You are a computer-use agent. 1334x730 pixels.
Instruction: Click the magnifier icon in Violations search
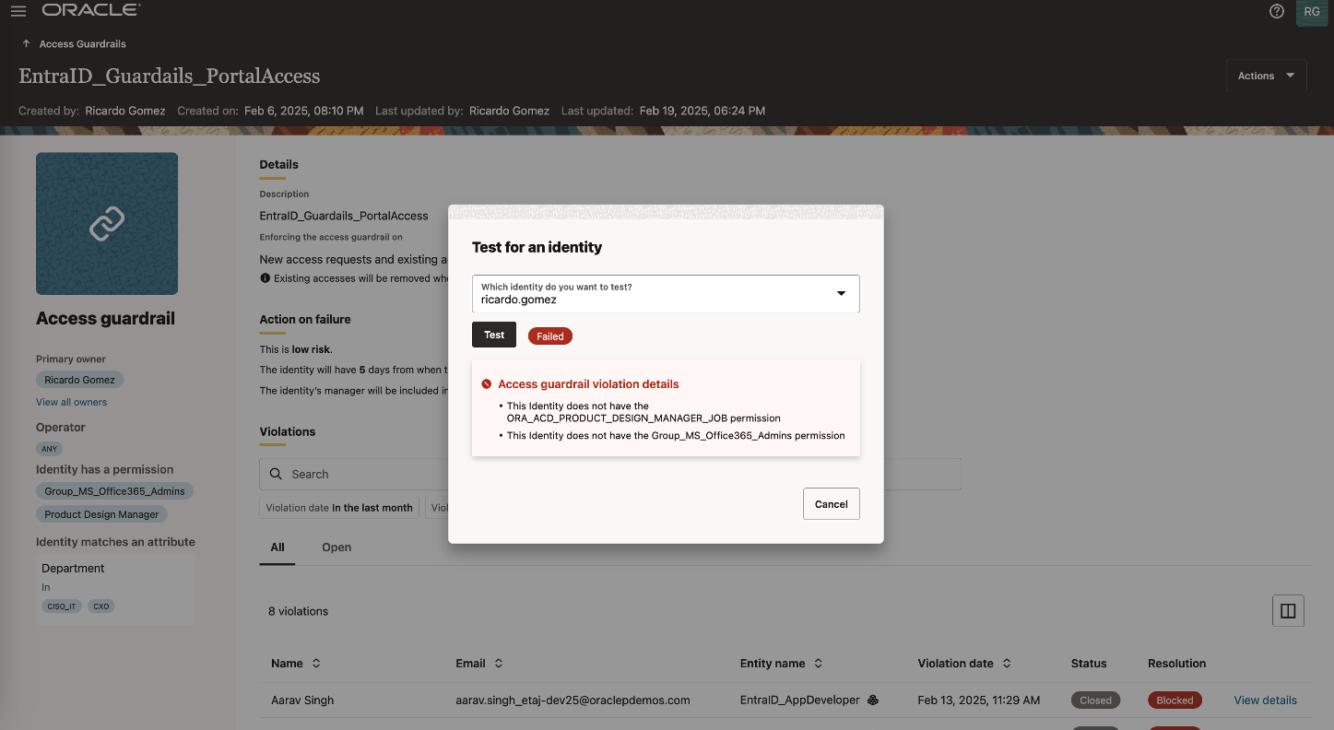[x=276, y=474]
